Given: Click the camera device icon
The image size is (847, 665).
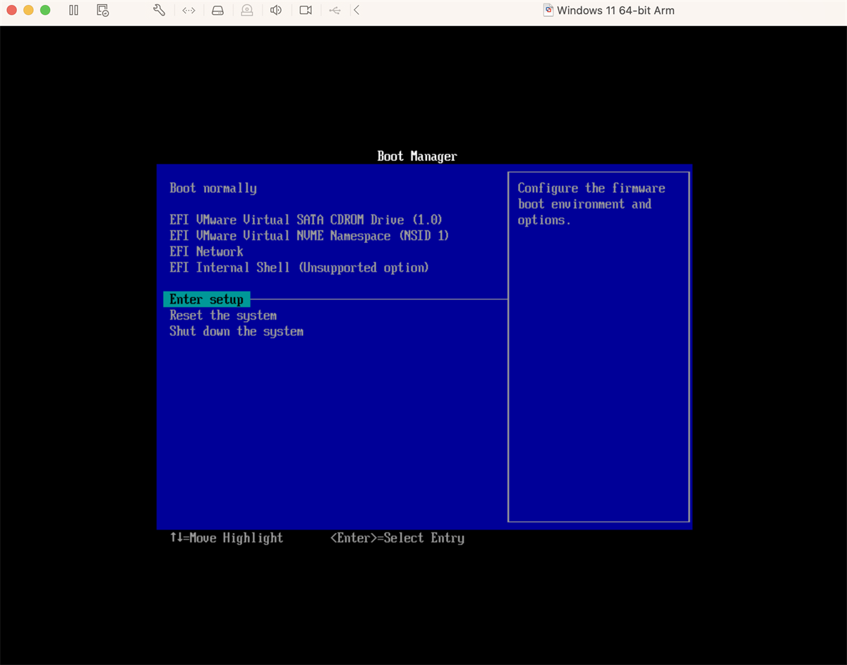Looking at the screenshot, I should click(306, 11).
